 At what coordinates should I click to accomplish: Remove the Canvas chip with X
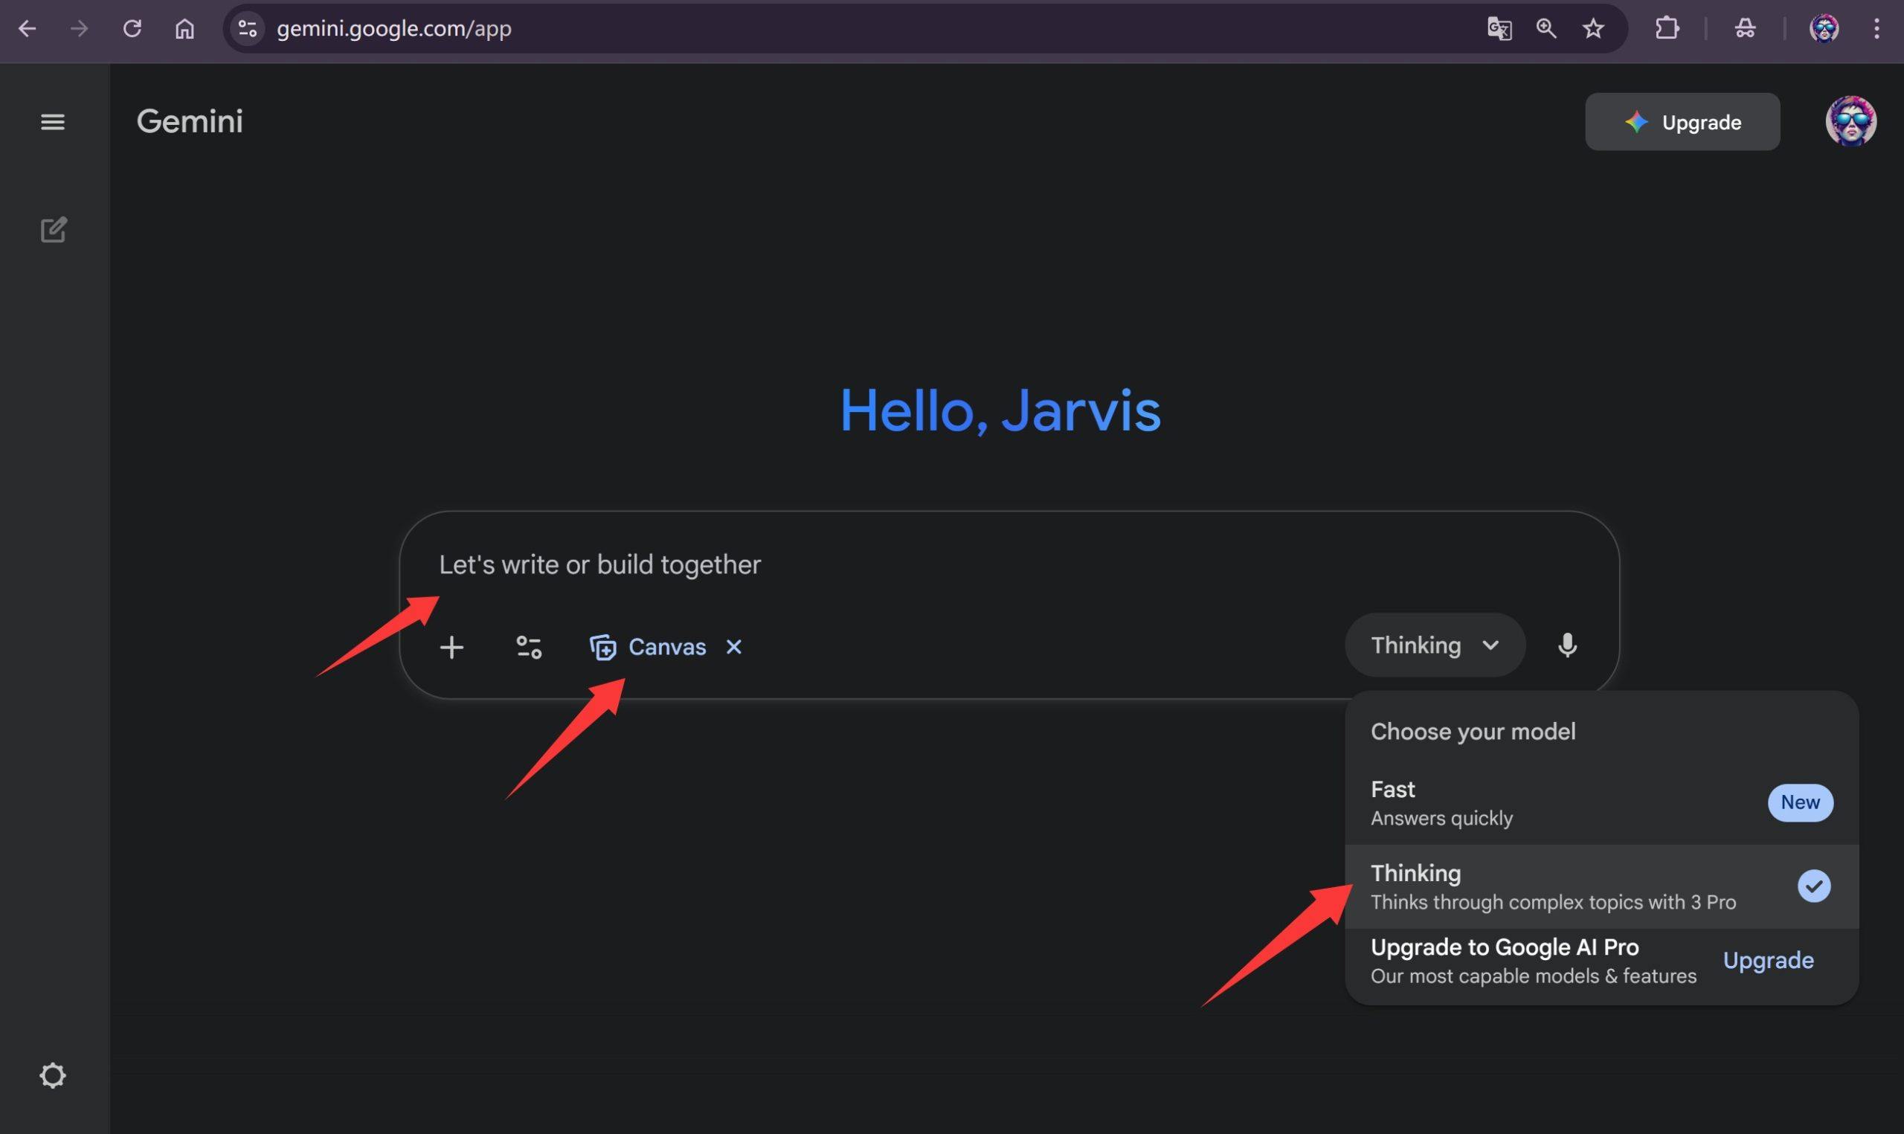(x=733, y=647)
